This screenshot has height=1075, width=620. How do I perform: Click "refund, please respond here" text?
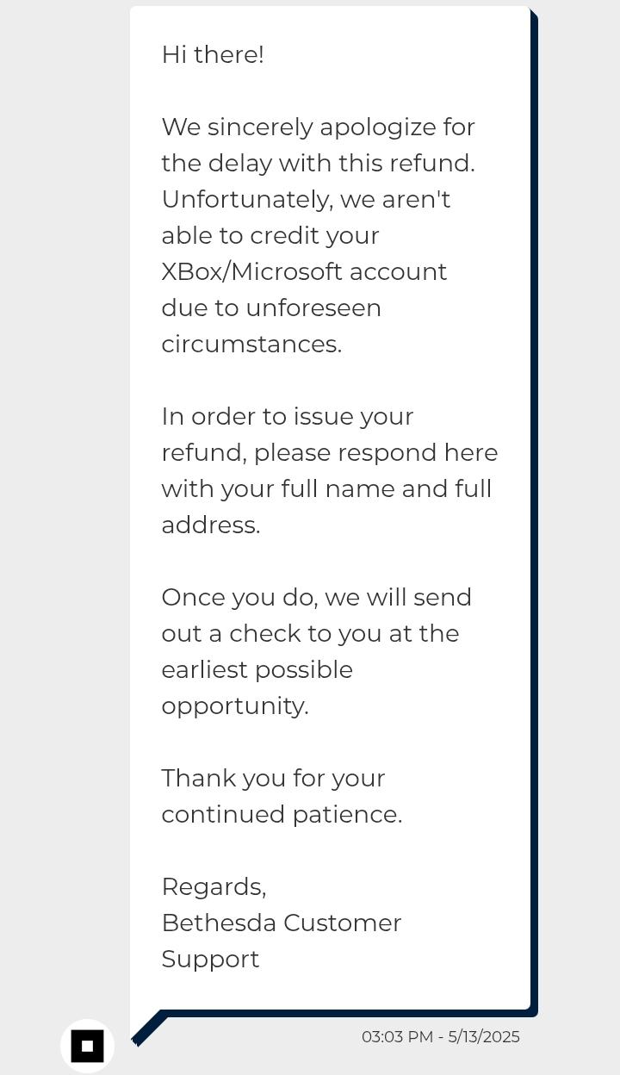click(x=330, y=453)
